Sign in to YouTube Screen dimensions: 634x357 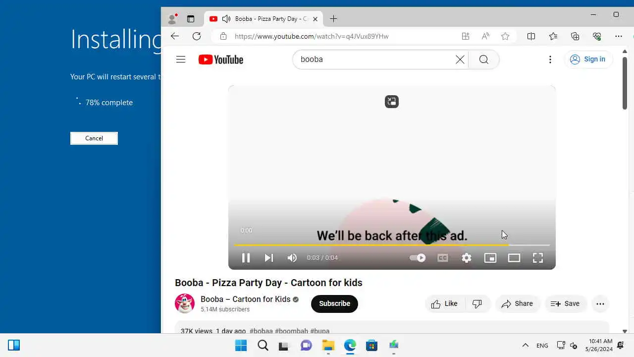pos(588,59)
